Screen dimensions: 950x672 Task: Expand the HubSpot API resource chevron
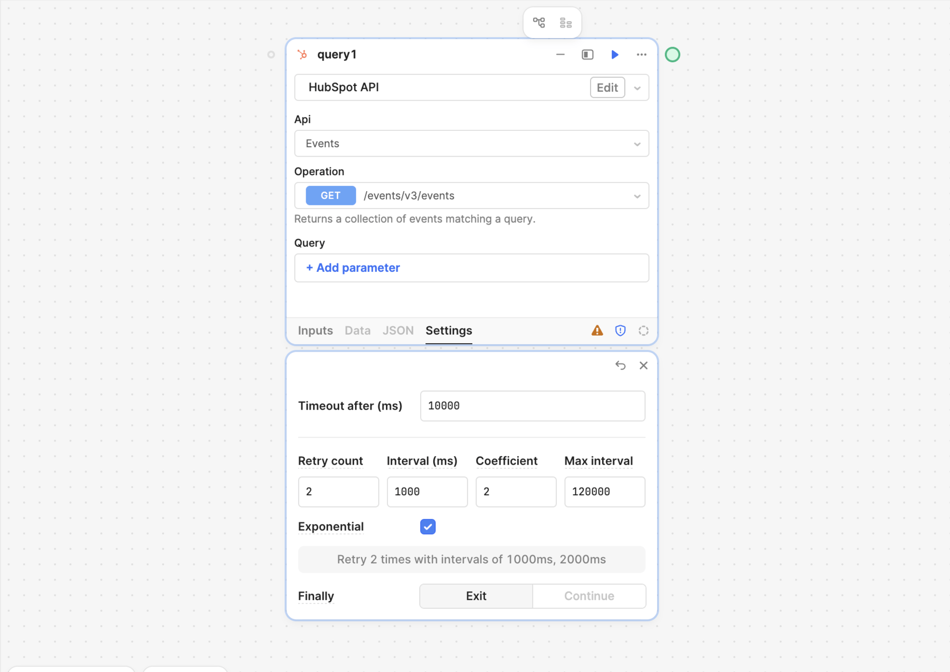tap(637, 88)
